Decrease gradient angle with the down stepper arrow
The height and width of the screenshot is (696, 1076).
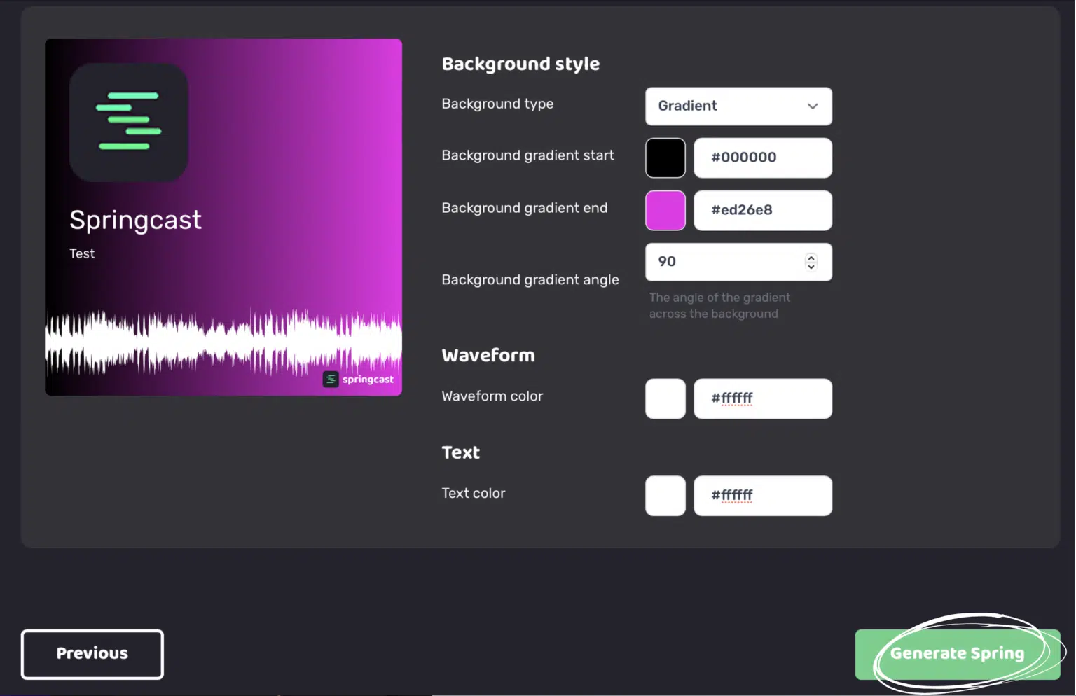click(811, 267)
